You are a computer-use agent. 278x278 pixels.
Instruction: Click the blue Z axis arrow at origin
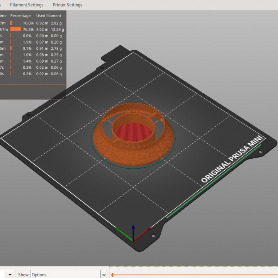coord(133,232)
